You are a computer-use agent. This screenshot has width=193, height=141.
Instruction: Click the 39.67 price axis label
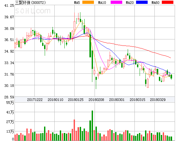(9, 17)
